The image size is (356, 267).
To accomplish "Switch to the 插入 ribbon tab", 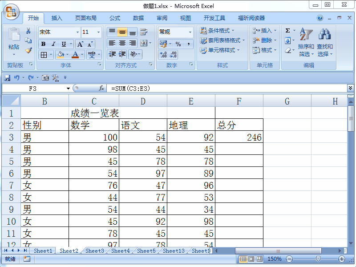I will pos(56,18).
